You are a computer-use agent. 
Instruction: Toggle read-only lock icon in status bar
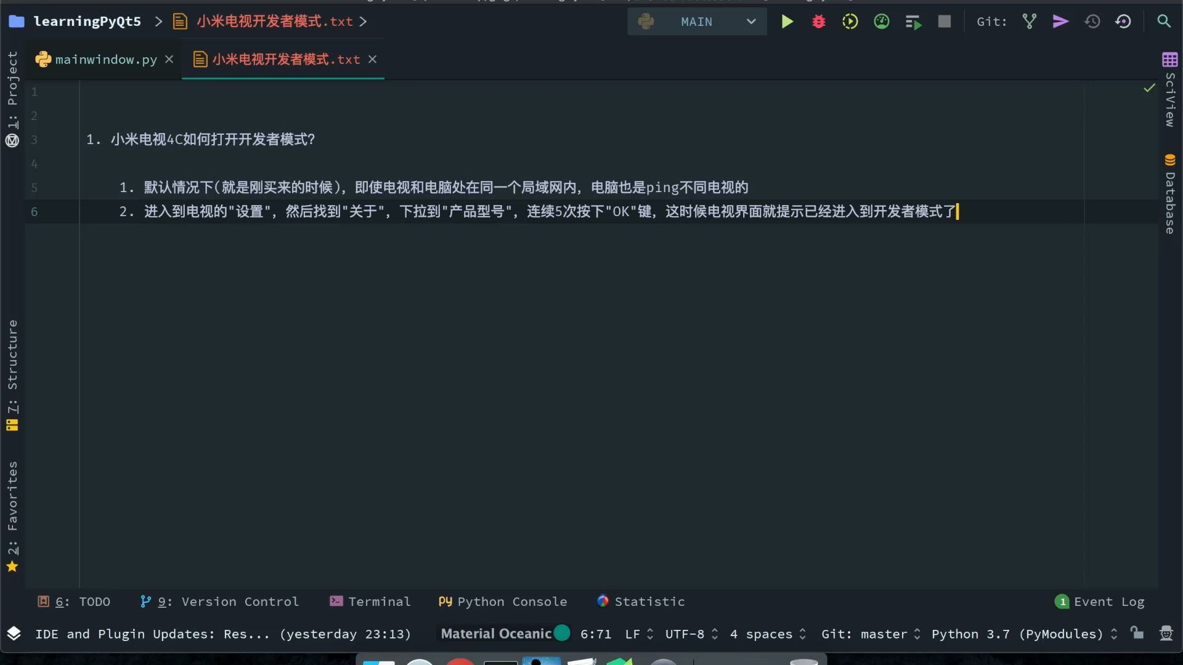click(x=1137, y=633)
